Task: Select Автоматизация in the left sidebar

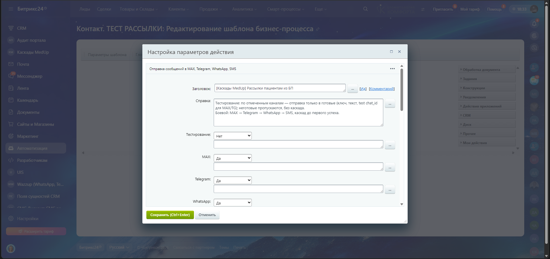Action: [32, 148]
